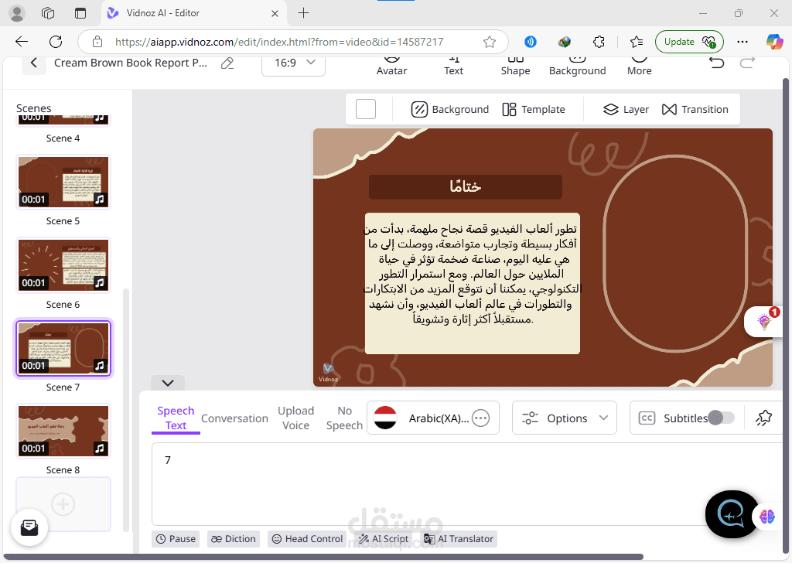Switch to Speech Text tab
The image size is (792, 563).
tap(176, 418)
